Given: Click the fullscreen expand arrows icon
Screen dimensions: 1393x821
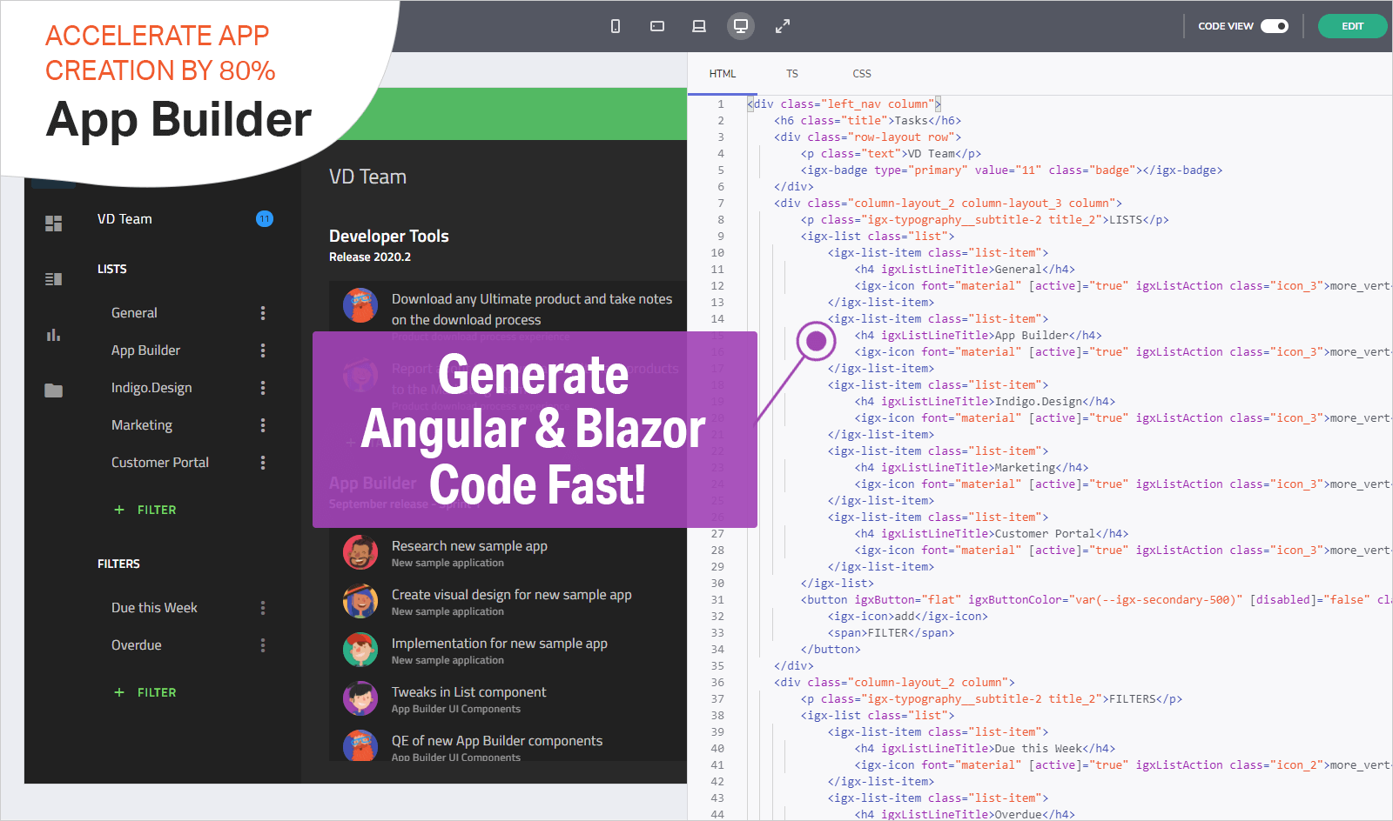Looking at the screenshot, I should tap(783, 26).
